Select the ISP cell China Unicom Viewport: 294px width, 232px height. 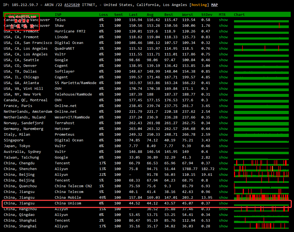tap(68, 203)
